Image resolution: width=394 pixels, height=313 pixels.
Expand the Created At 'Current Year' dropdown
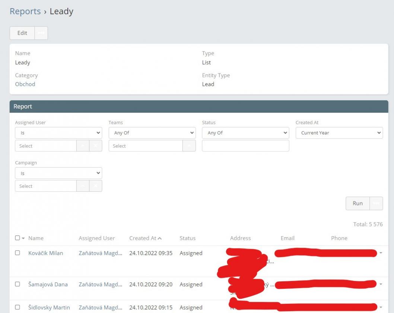[339, 133]
